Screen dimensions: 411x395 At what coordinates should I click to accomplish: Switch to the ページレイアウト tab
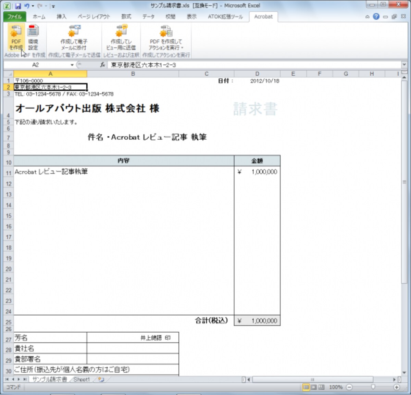pyautogui.click(x=94, y=16)
